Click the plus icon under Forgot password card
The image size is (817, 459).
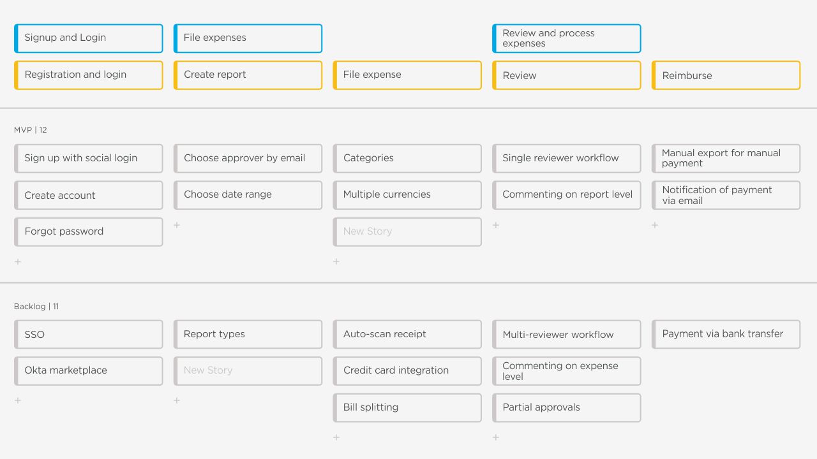[18, 261]
